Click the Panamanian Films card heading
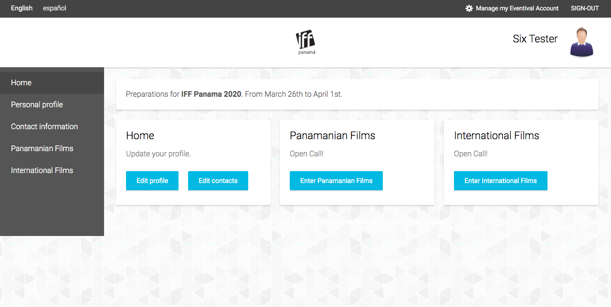The width and height of the screenshot is (611, 307). tap(333, 135)
